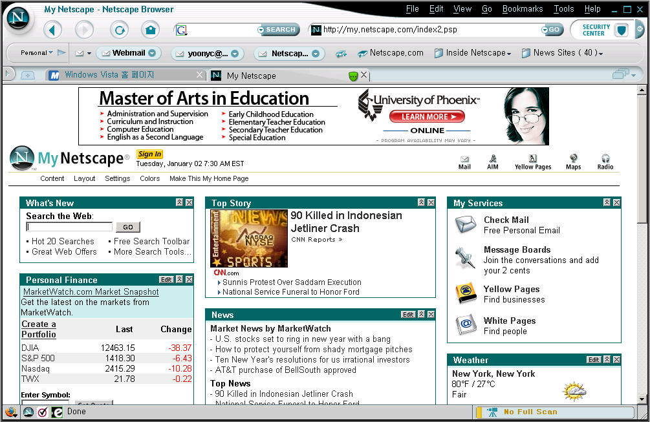Click the mail envelope icon in personal toolbar
The image size is (650, 422).
79,53
